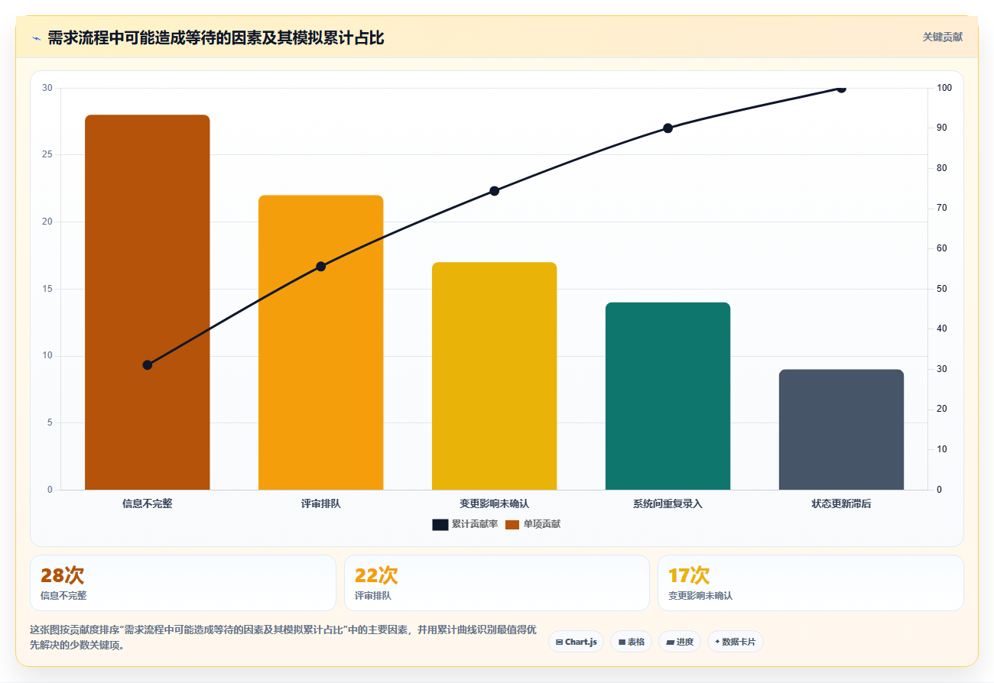Viewport: 994px width, 683px height.
Task: Click the 状态更新滞后 x-axis label
Action: (x=841, y=503)
